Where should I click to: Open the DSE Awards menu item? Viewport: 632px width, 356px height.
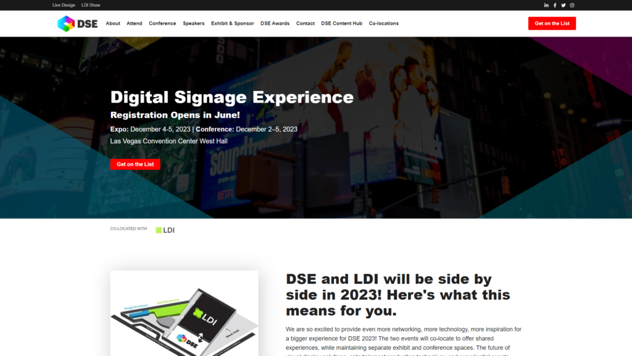pos(275,23)
